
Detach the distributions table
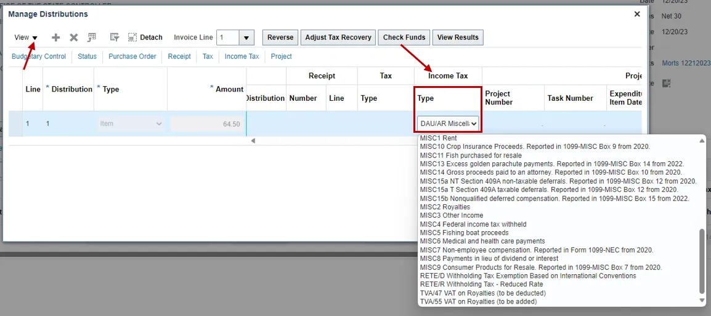coord(145,38)
